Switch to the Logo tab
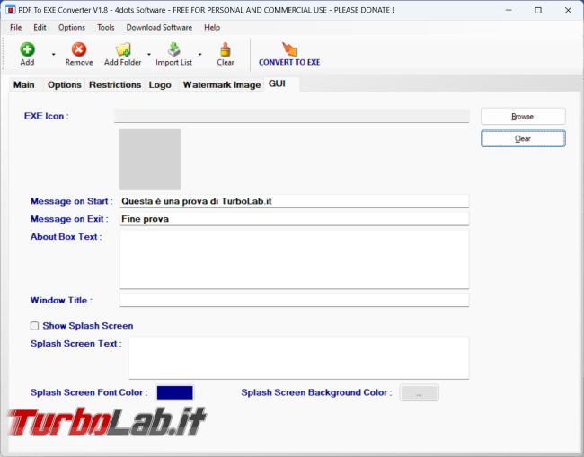The image size is (584, 457). pyautogui.click(x=160, y=85)
